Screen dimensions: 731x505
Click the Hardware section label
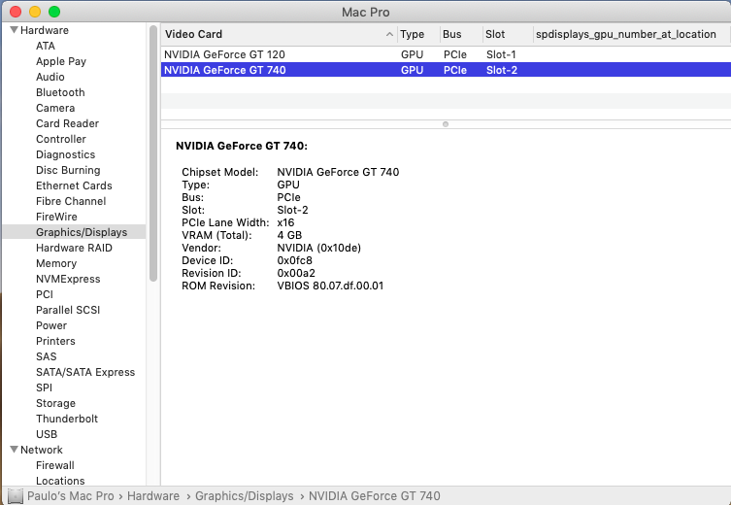tap(45, 30)
